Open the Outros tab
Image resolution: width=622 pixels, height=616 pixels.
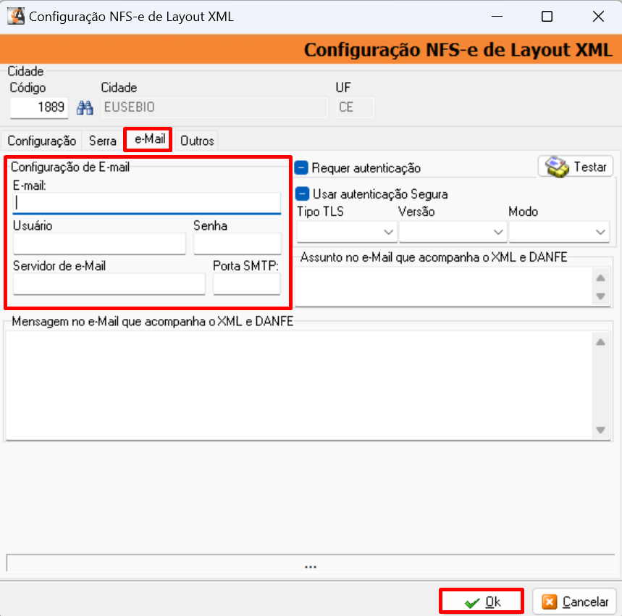(197, 141)
